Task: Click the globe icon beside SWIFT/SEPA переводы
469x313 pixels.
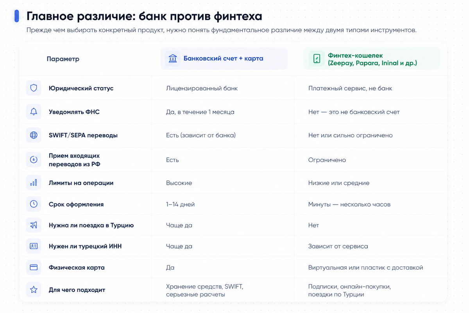Action: (34, 135)
